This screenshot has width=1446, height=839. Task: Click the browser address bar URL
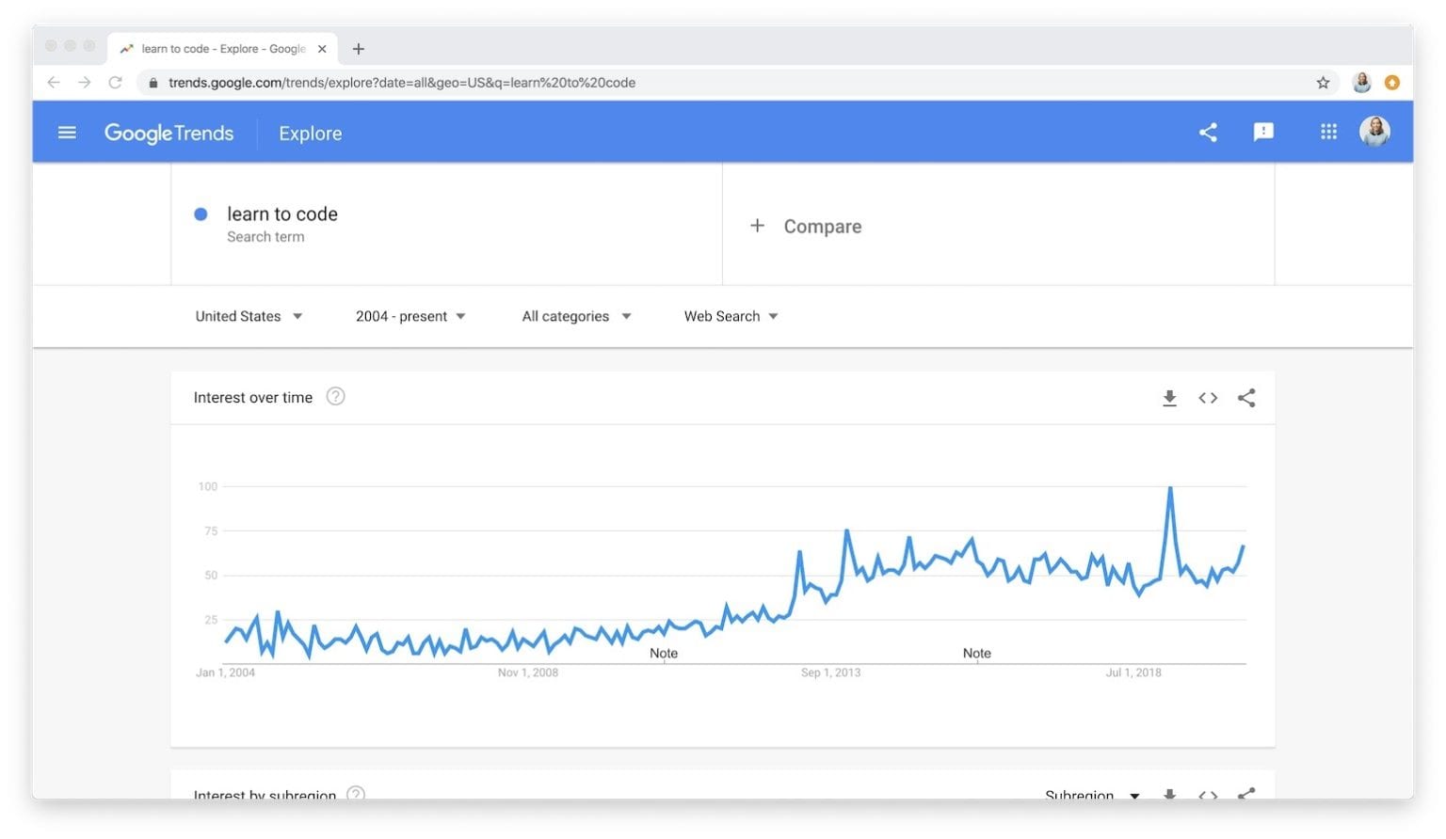coord(402,83)
